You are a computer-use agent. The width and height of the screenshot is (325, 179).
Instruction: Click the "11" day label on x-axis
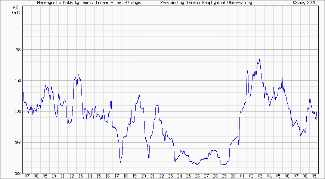click(x=63, y=176)
